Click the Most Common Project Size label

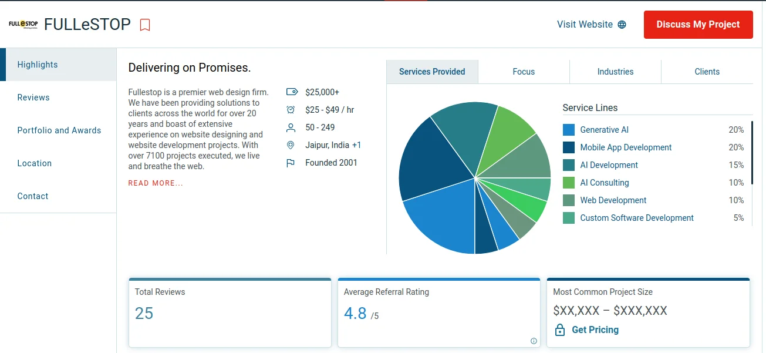[x=603, y=292]
